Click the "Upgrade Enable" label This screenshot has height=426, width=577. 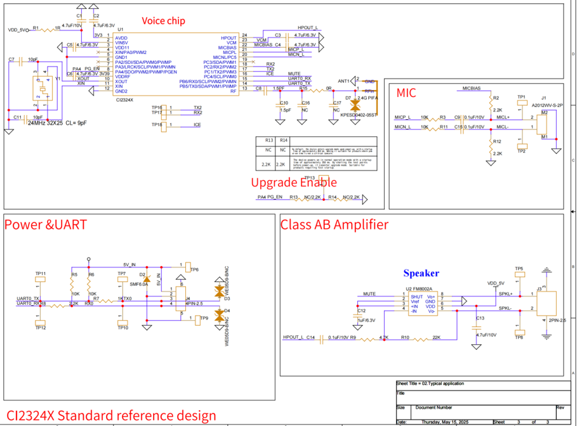click(x=294, y=183)
